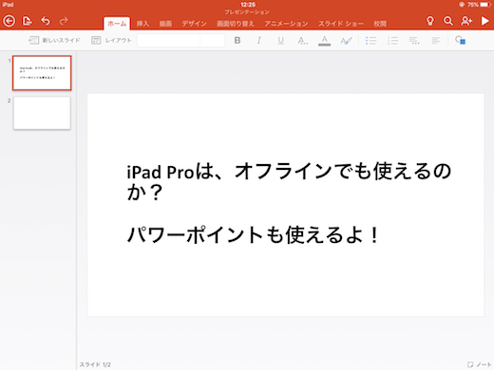Open the font name box
This screenshot has height=370, width=494.
168,41
